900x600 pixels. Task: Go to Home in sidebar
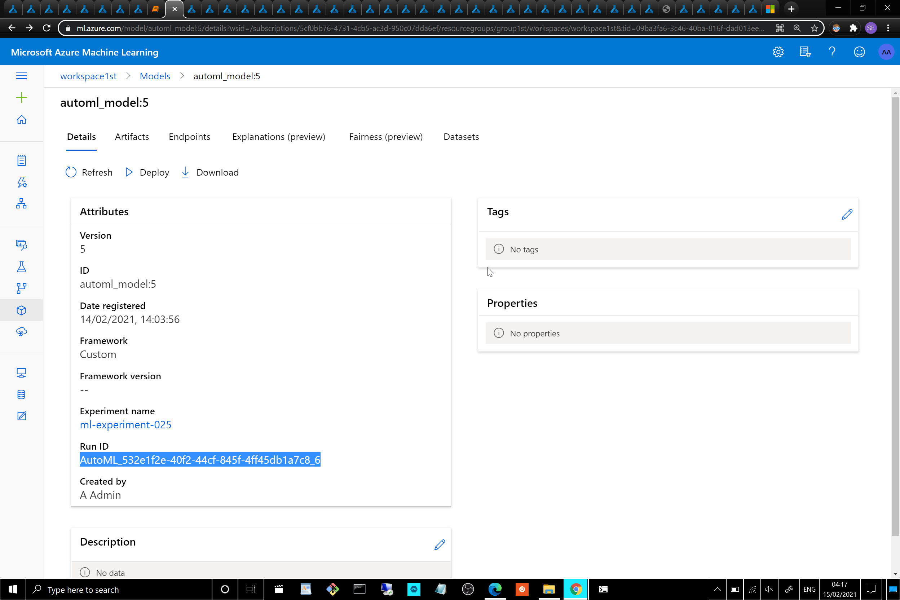(21, 120)
